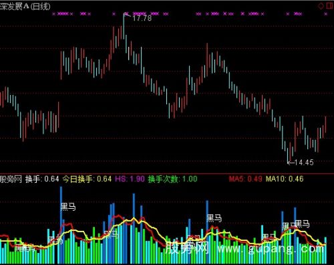Click the 黑马 marker beside tallest blue bar
This screenshot has width=334, height=265.
(68, 207)
